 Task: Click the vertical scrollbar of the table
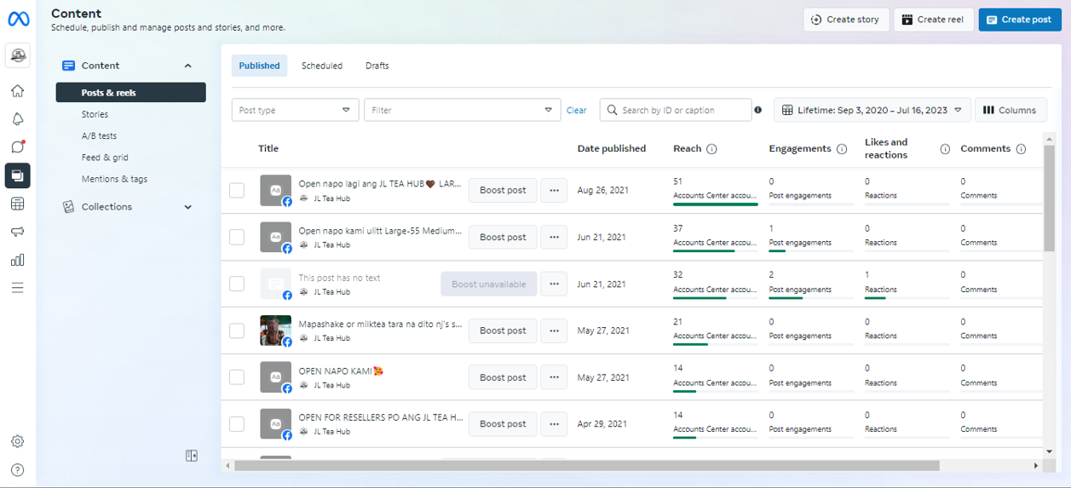pos(1050,198)
